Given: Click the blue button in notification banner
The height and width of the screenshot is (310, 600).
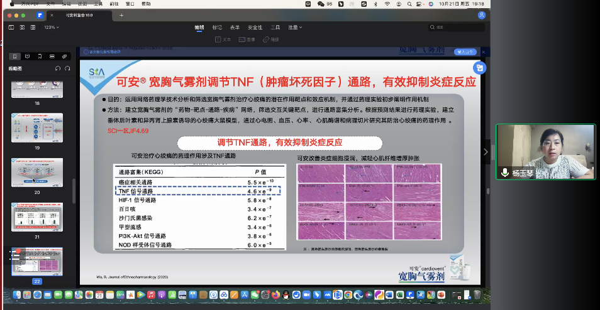Looking at the screenshot, I should [x=465, y=51].
